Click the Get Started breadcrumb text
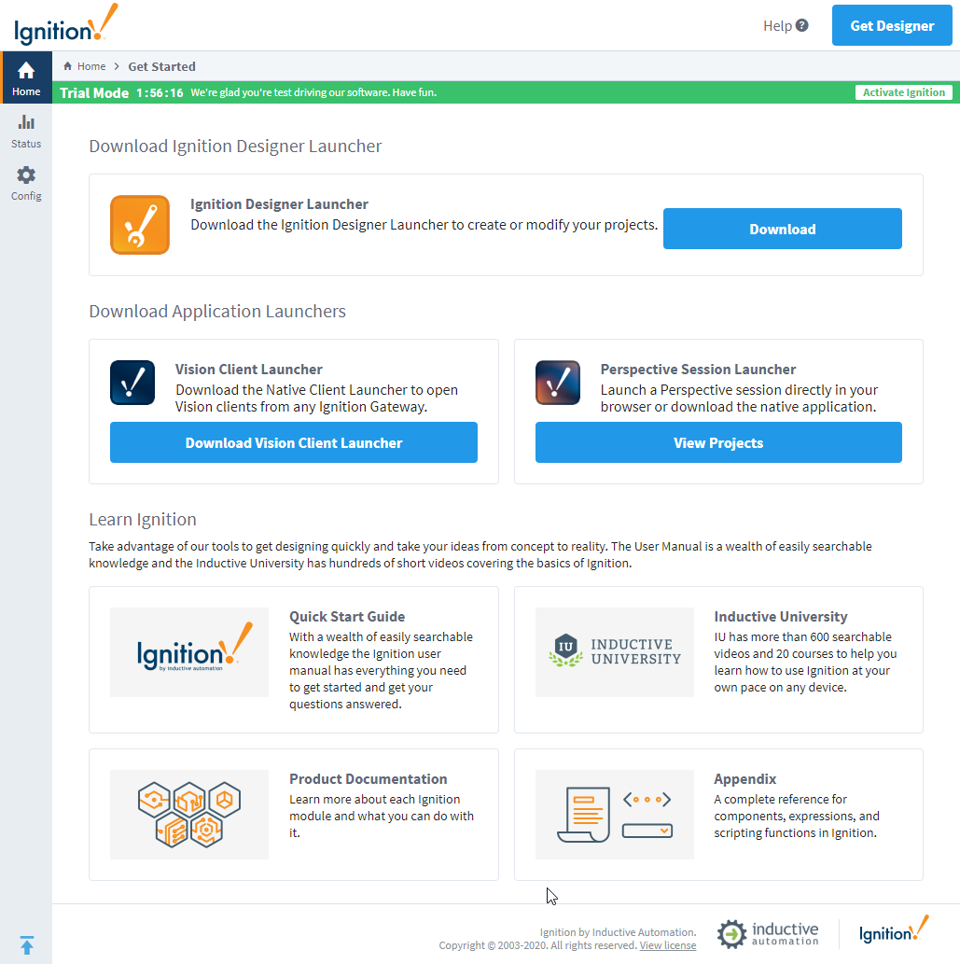 point(161,66)
